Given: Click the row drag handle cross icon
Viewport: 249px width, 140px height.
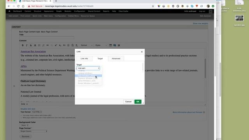Looking at the screenshot, I should (14, 86).
